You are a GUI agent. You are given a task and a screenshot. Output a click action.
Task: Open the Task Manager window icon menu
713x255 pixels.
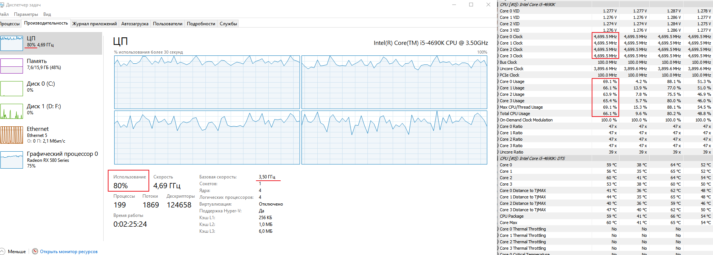click(x=2, y=5)
